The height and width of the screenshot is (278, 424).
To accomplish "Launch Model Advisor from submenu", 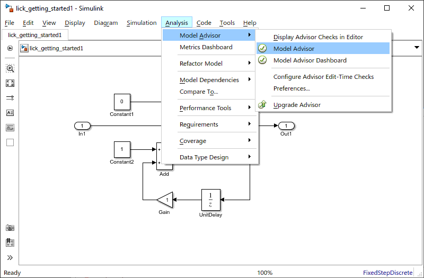I will pos(323,49).
